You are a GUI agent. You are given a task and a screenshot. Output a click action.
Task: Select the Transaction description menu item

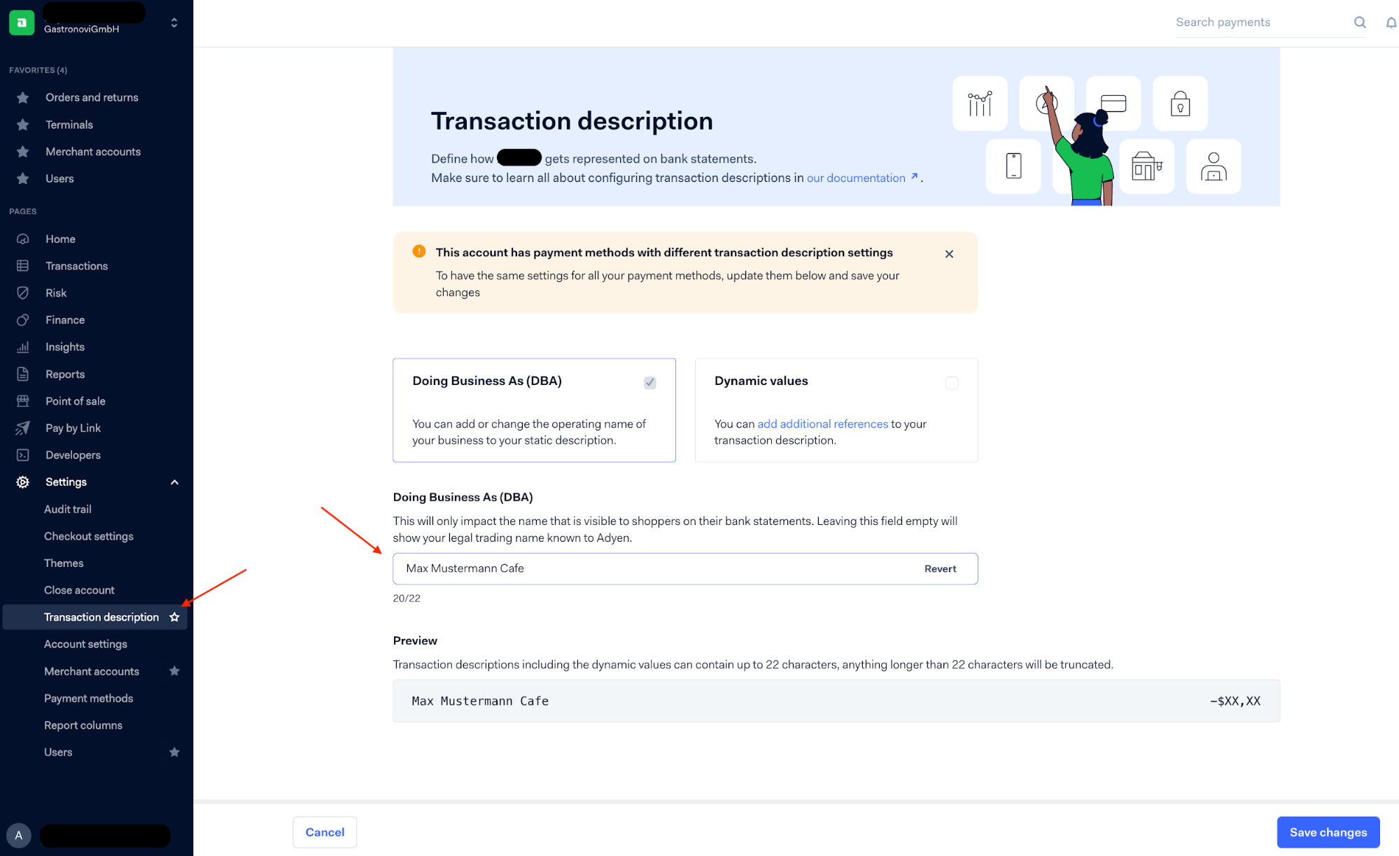click(101, 617)
